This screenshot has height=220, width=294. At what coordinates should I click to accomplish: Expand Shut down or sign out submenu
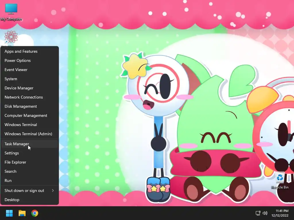pyautogui.click(x=30, y=190)
